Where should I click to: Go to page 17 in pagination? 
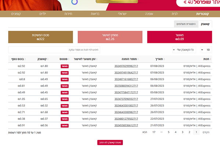(154, 132)
